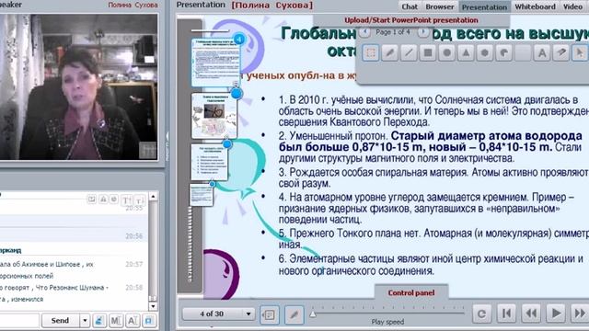Click the 'Page 1 of 4' label
Screen dimensions: 589x331
(393, 32)
